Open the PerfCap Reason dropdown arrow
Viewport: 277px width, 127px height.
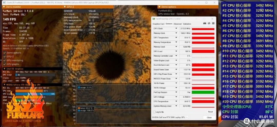[176, 92]
